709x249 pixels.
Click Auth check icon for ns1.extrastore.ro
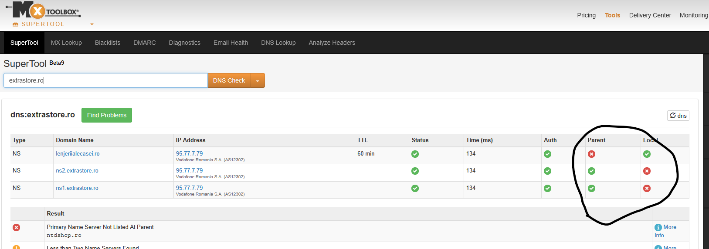(548, 188)
